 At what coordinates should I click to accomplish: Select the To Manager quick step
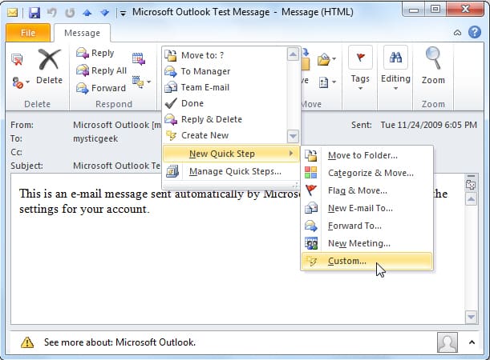225,71
